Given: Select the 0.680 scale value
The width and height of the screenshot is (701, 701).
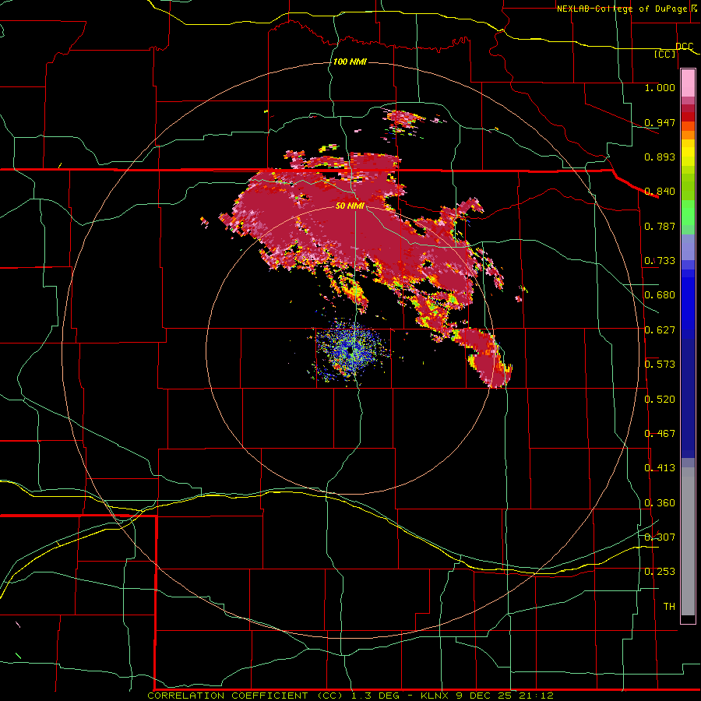Looking at the screenshot, I should point(660,295).
